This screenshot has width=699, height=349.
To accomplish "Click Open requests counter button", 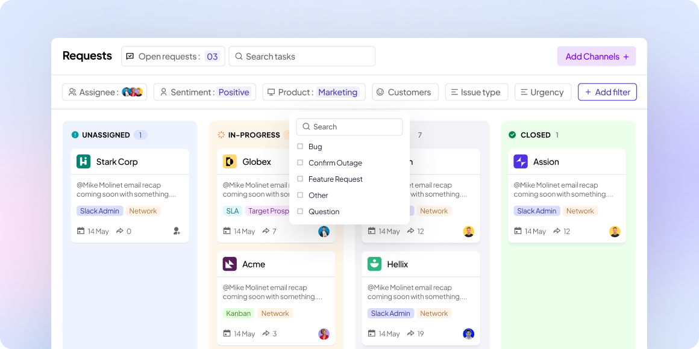I will (x=173, y=57).
